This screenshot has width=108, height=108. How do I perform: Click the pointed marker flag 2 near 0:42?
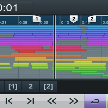[x=74, y=19]
